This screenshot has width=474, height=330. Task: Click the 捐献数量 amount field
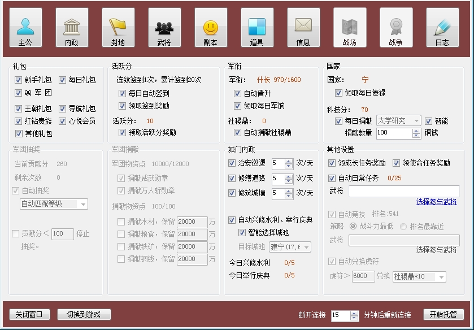point(394,133)
